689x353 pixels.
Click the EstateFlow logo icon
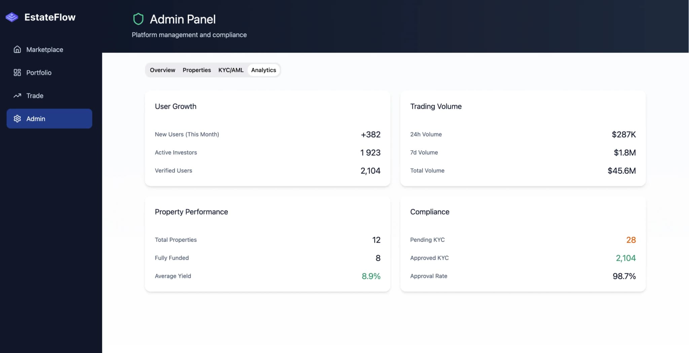click(x=12, y=17)
